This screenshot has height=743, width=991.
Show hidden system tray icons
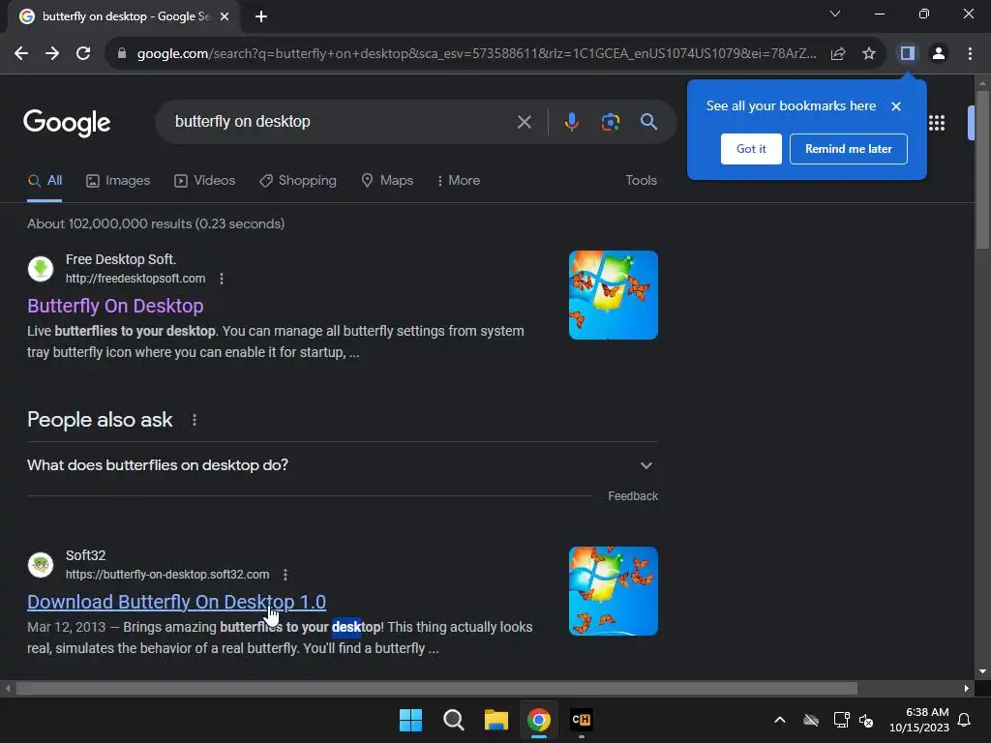click(780, 720)
